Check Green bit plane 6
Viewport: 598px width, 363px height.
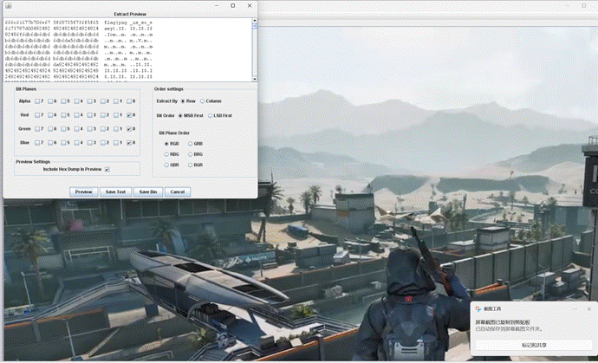coord(50,129)
